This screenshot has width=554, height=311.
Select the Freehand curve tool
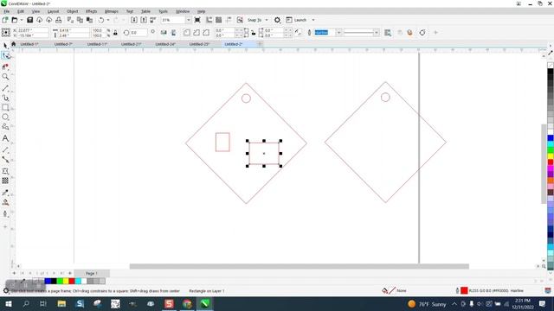[5, 87]
